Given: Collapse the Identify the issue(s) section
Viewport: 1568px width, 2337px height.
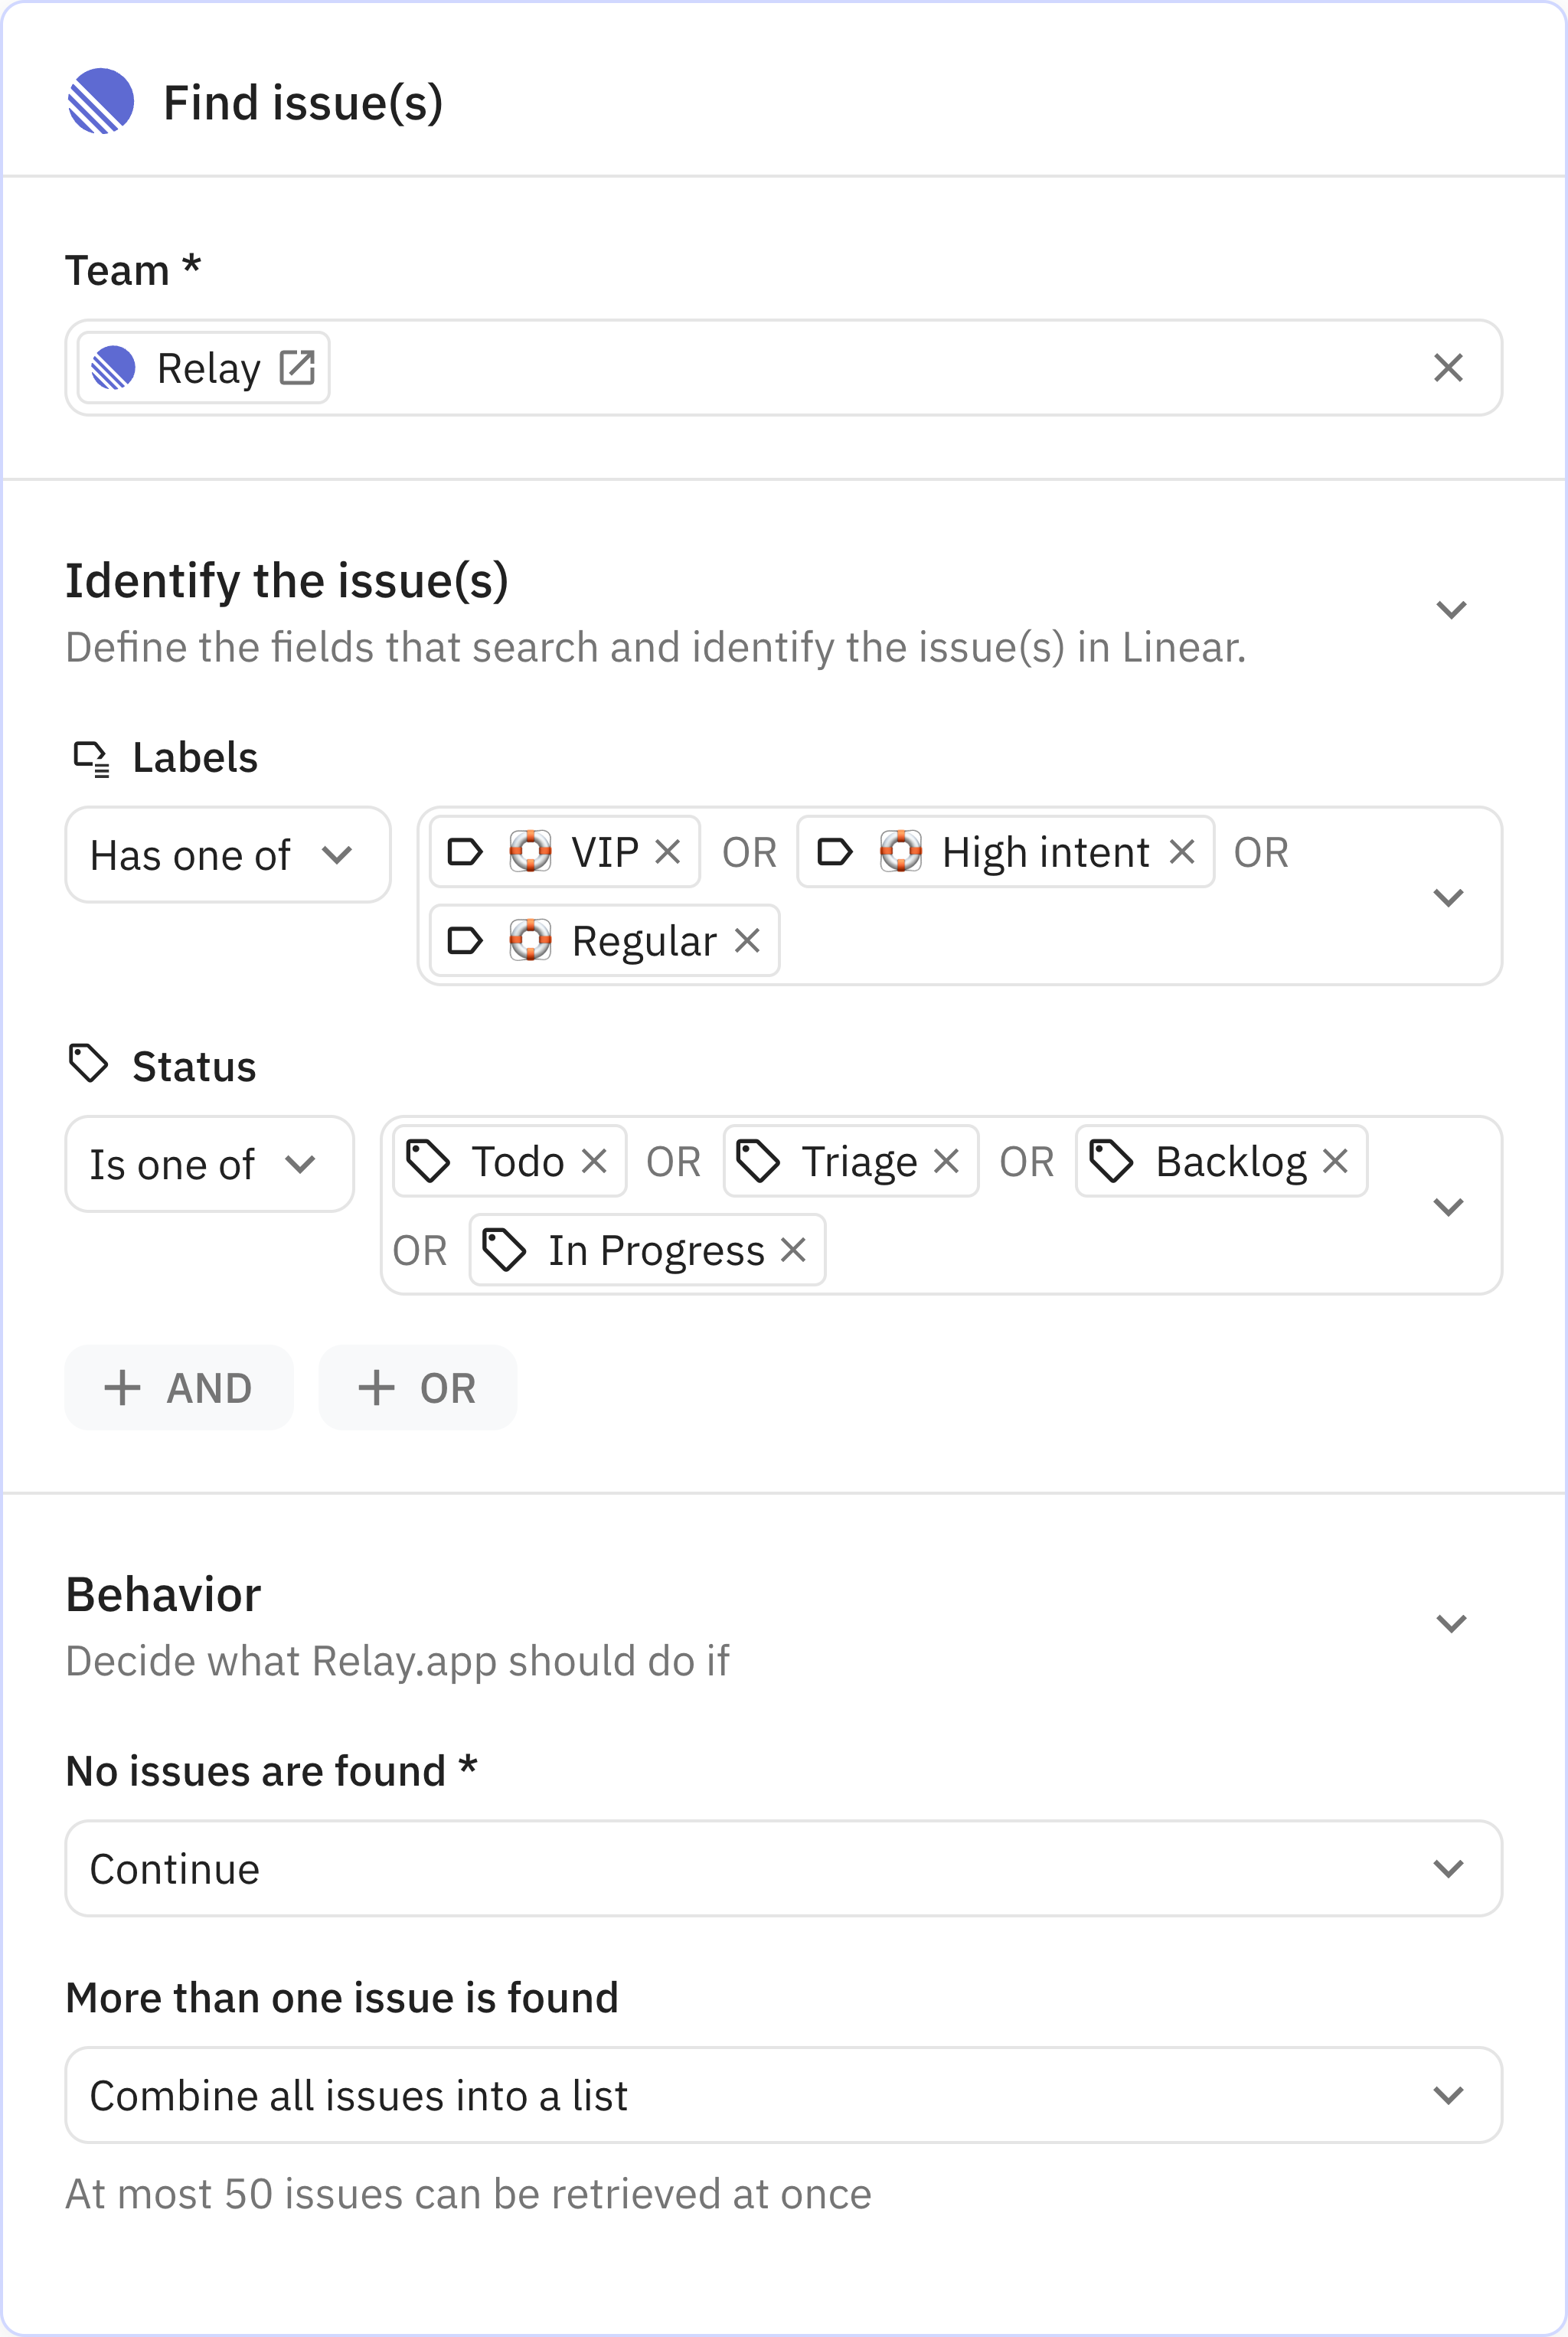Looking at the screenshot, I should 1451,610.
